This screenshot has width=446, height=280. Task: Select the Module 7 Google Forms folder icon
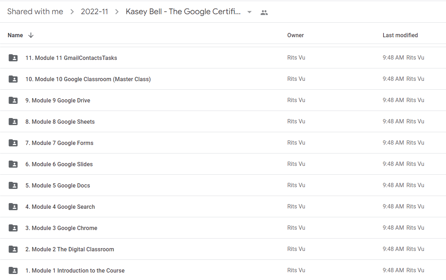[x=13, y=143]
